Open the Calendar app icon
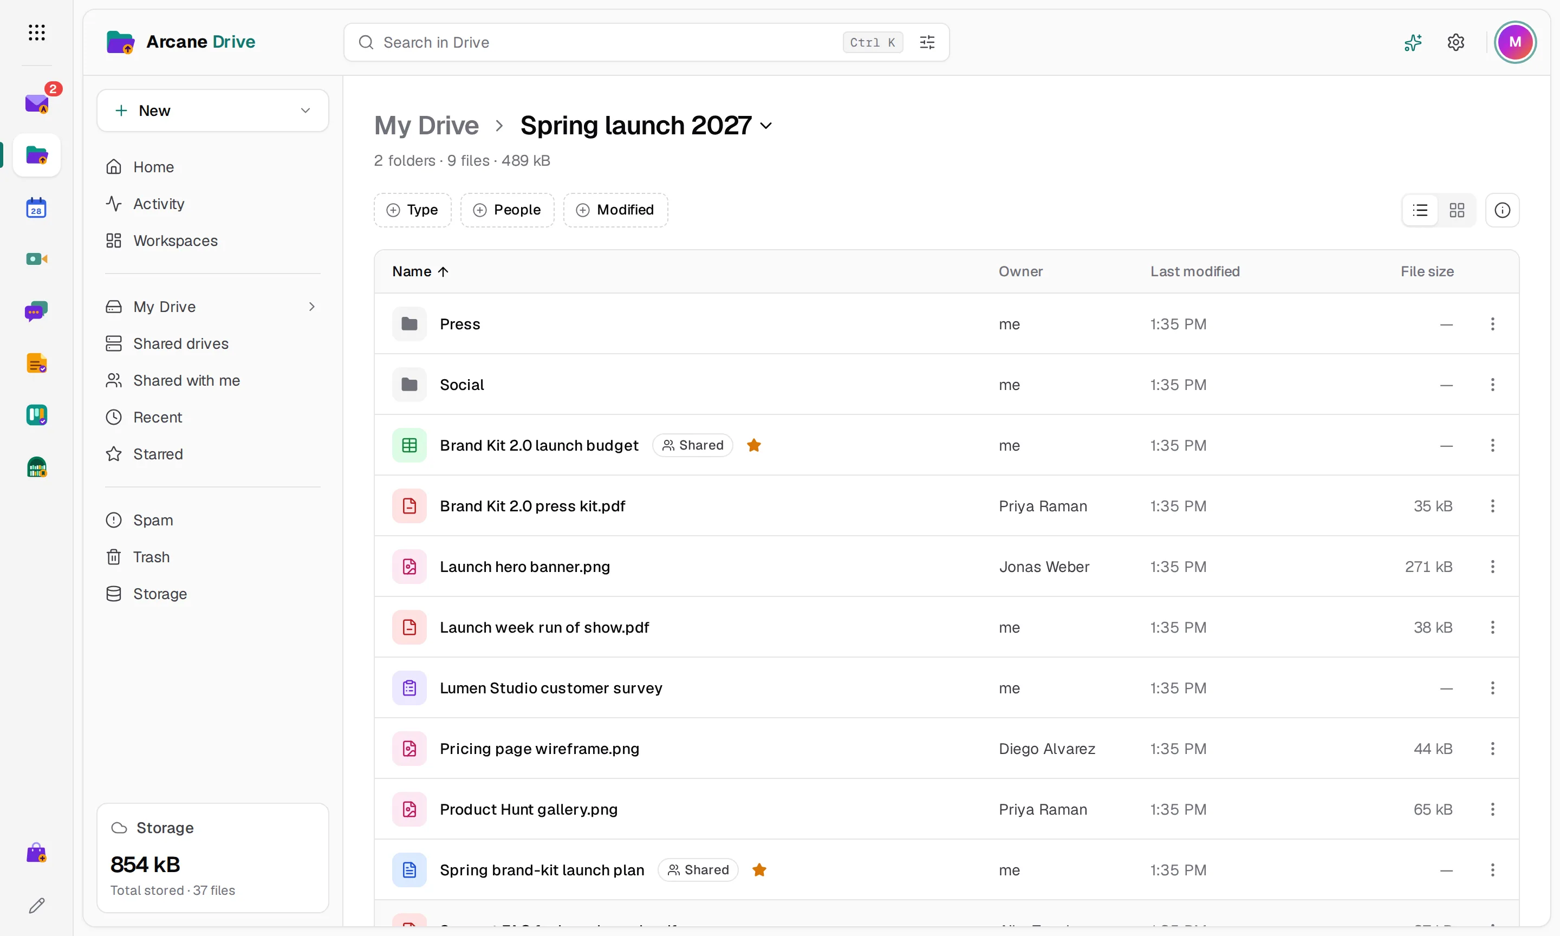This screenshot has width=1560, height=936. (37, 207)
